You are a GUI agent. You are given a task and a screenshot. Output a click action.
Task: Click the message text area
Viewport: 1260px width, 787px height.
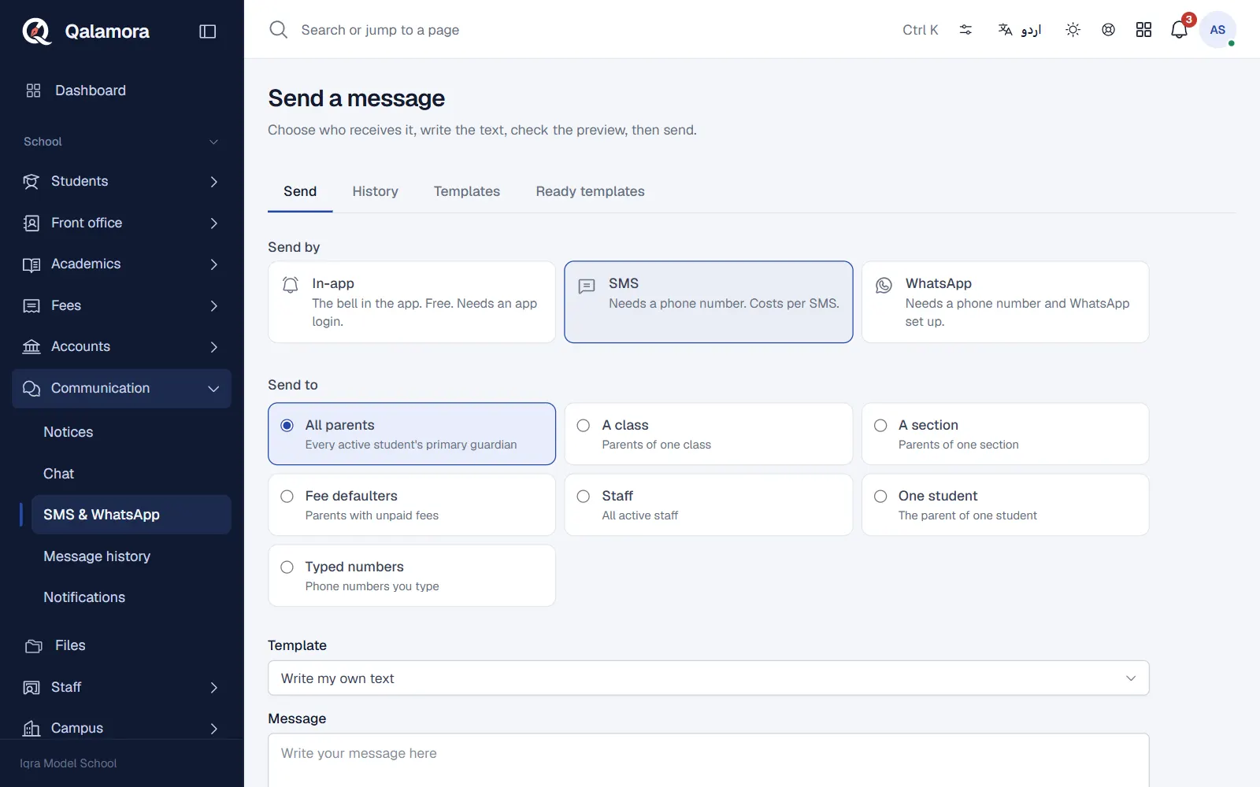click(709, 760)
